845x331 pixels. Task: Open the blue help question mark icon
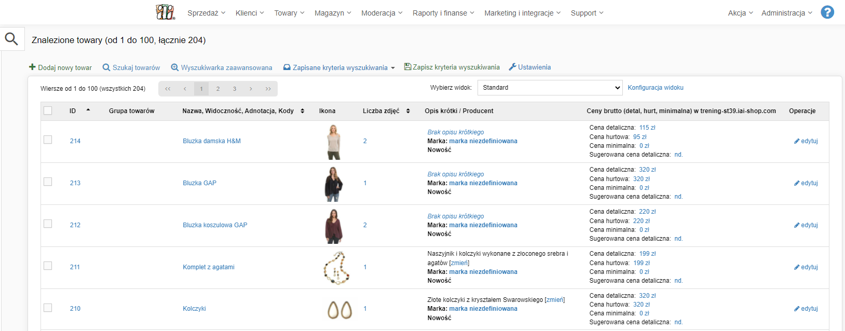pos(827,12)
